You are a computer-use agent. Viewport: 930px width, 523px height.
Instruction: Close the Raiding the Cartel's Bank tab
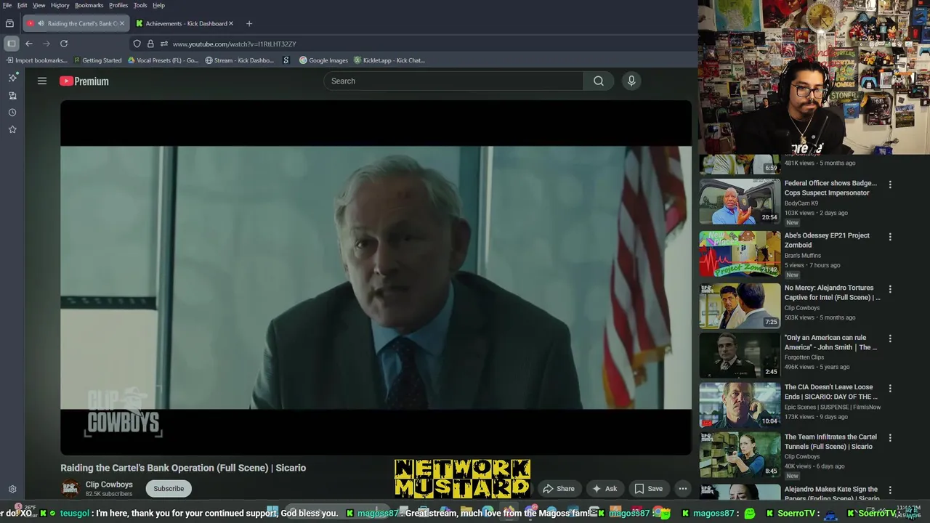121,23
